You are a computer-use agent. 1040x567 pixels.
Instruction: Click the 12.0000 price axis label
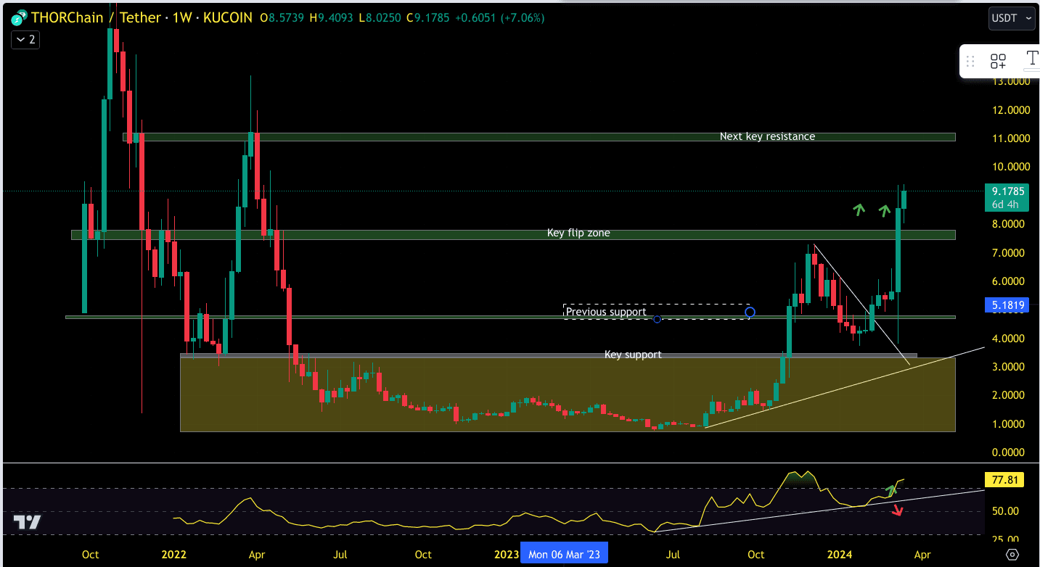tap(1012, 110)
